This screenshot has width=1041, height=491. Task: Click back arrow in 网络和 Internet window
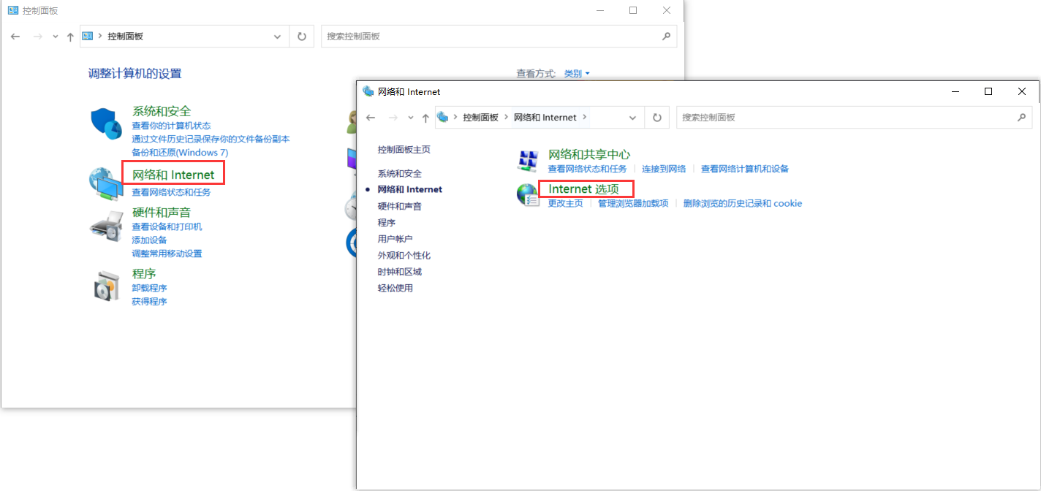(371, 118)
